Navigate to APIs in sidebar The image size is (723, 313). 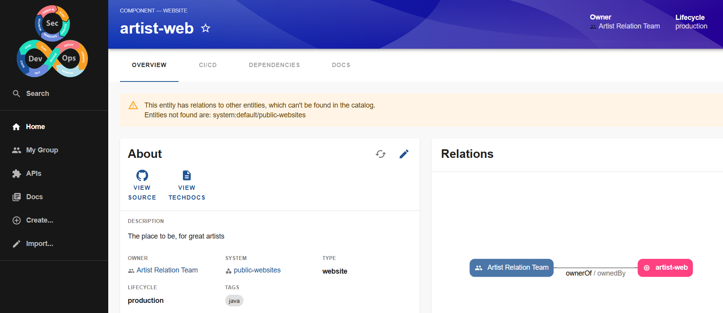pyautogui.click(x=34, y=173)
